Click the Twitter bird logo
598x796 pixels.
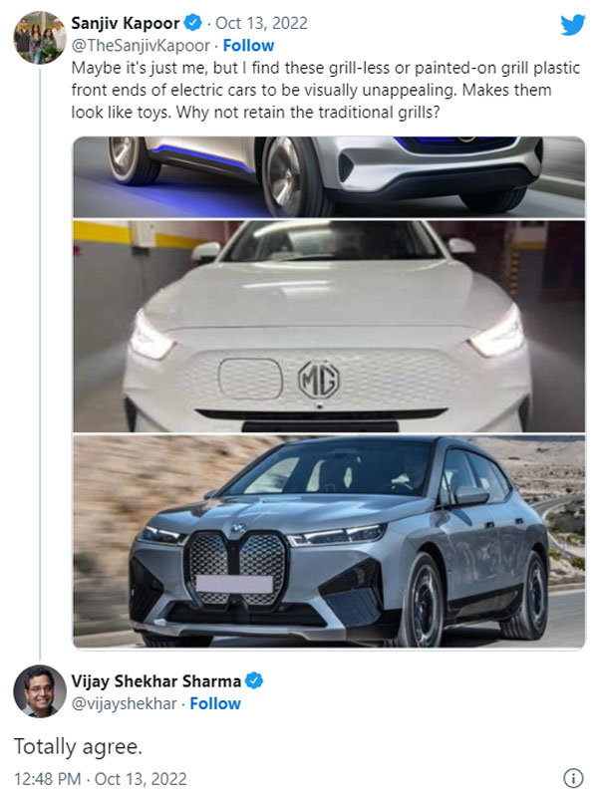pyautogui.click(x=572, y=24)
